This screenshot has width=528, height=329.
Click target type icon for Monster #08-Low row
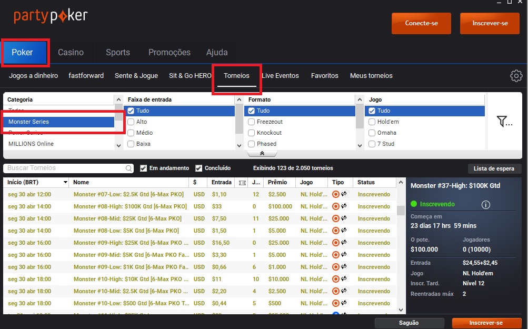click(335, 231)
